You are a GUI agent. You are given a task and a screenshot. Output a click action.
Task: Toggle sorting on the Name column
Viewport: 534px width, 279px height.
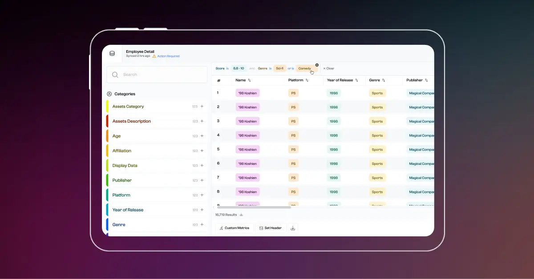click(x=249, y=80)
